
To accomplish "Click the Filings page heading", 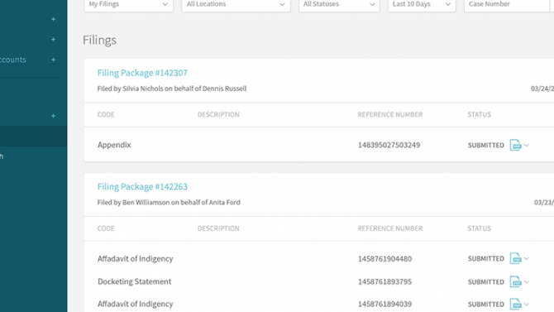I will coord(99,40).
